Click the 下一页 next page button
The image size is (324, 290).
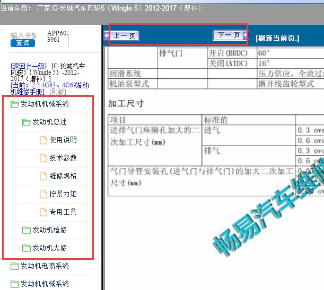(230, 35)
